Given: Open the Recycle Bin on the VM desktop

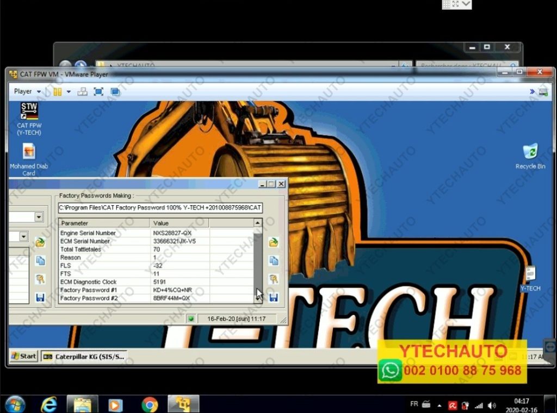Looking at the screenshot, I should 530,156.
